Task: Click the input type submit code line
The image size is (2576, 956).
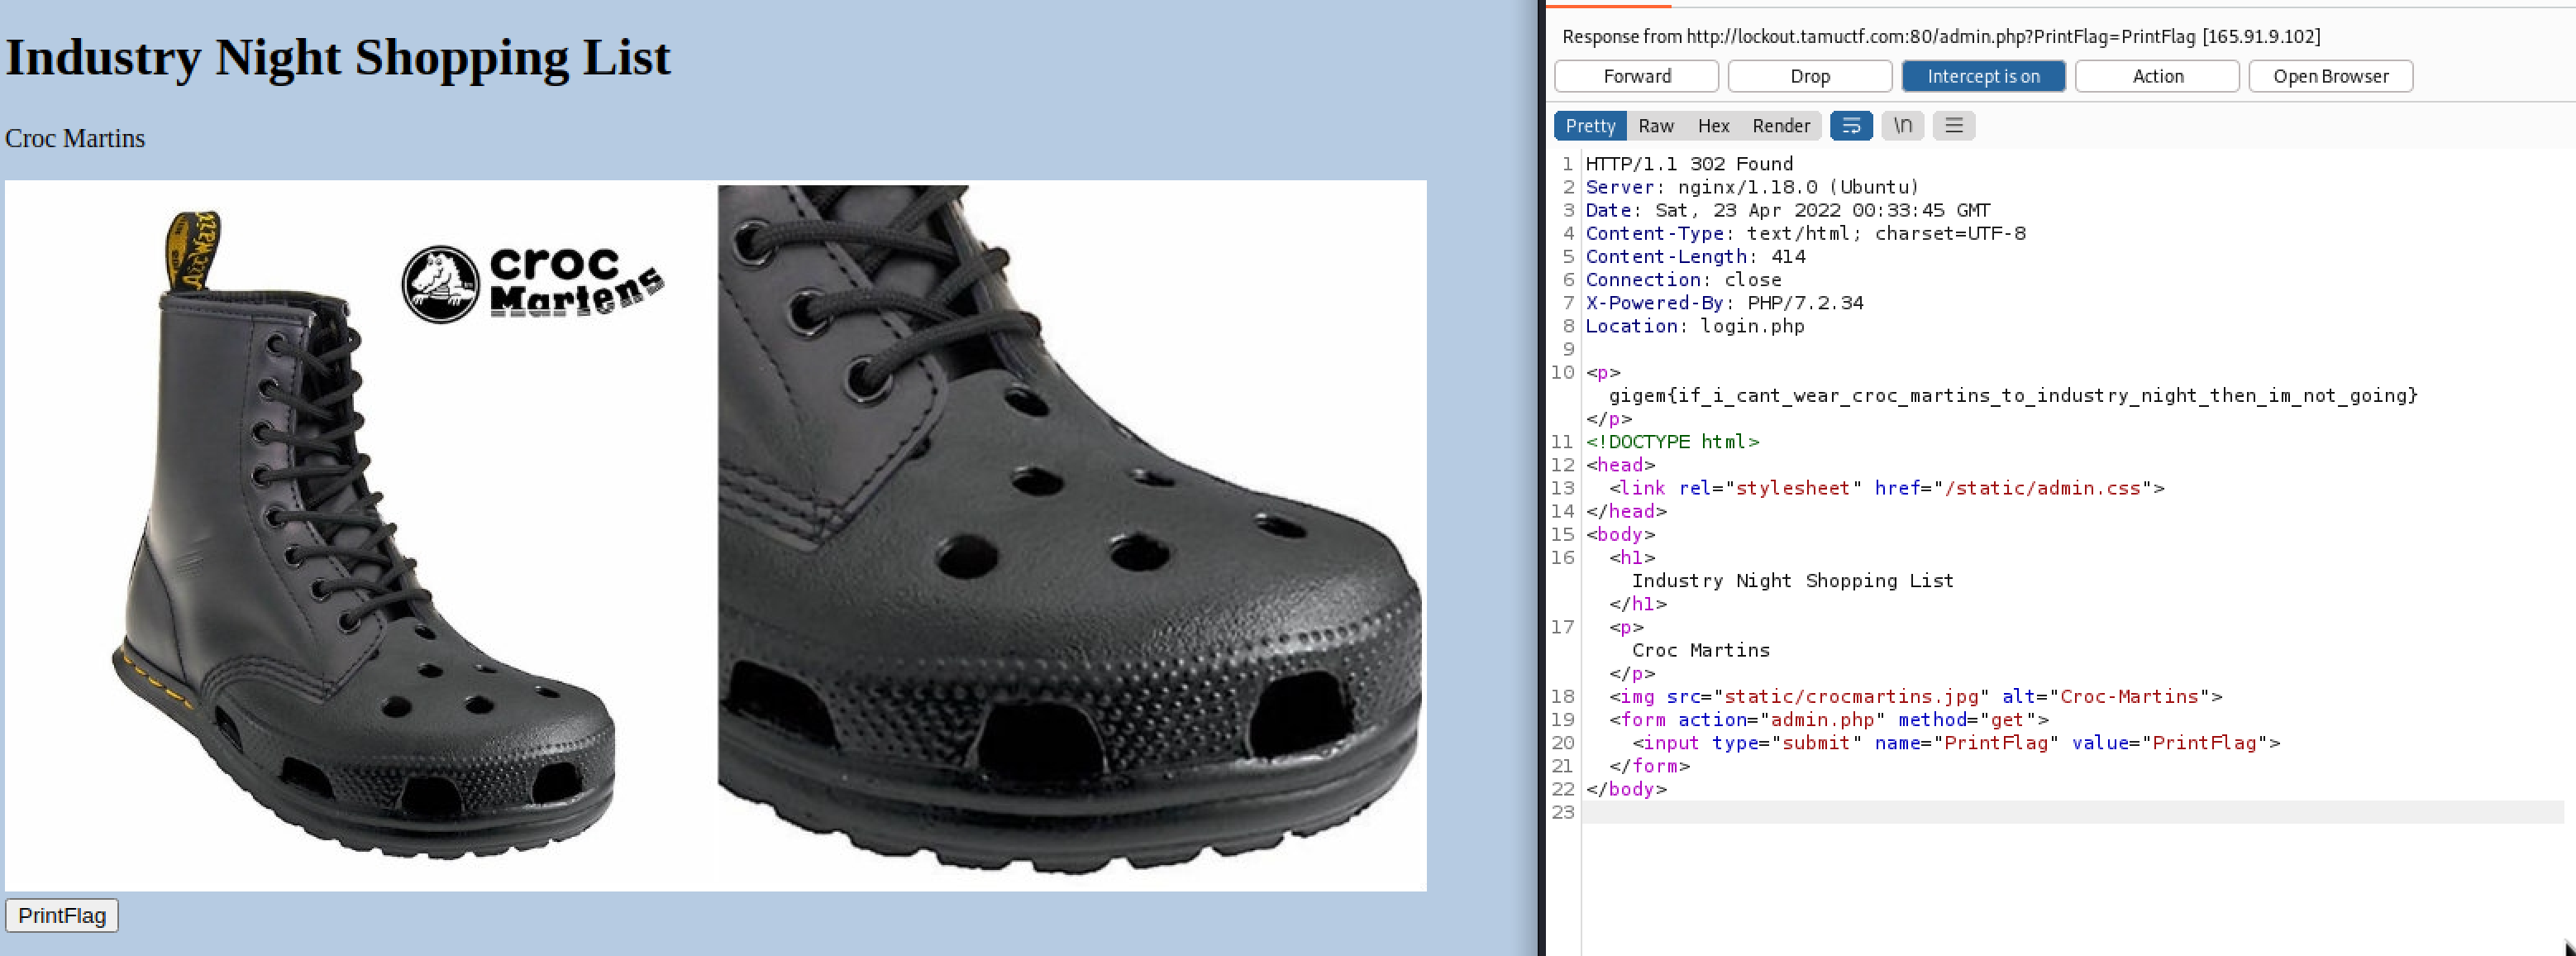Action: 1956,743
